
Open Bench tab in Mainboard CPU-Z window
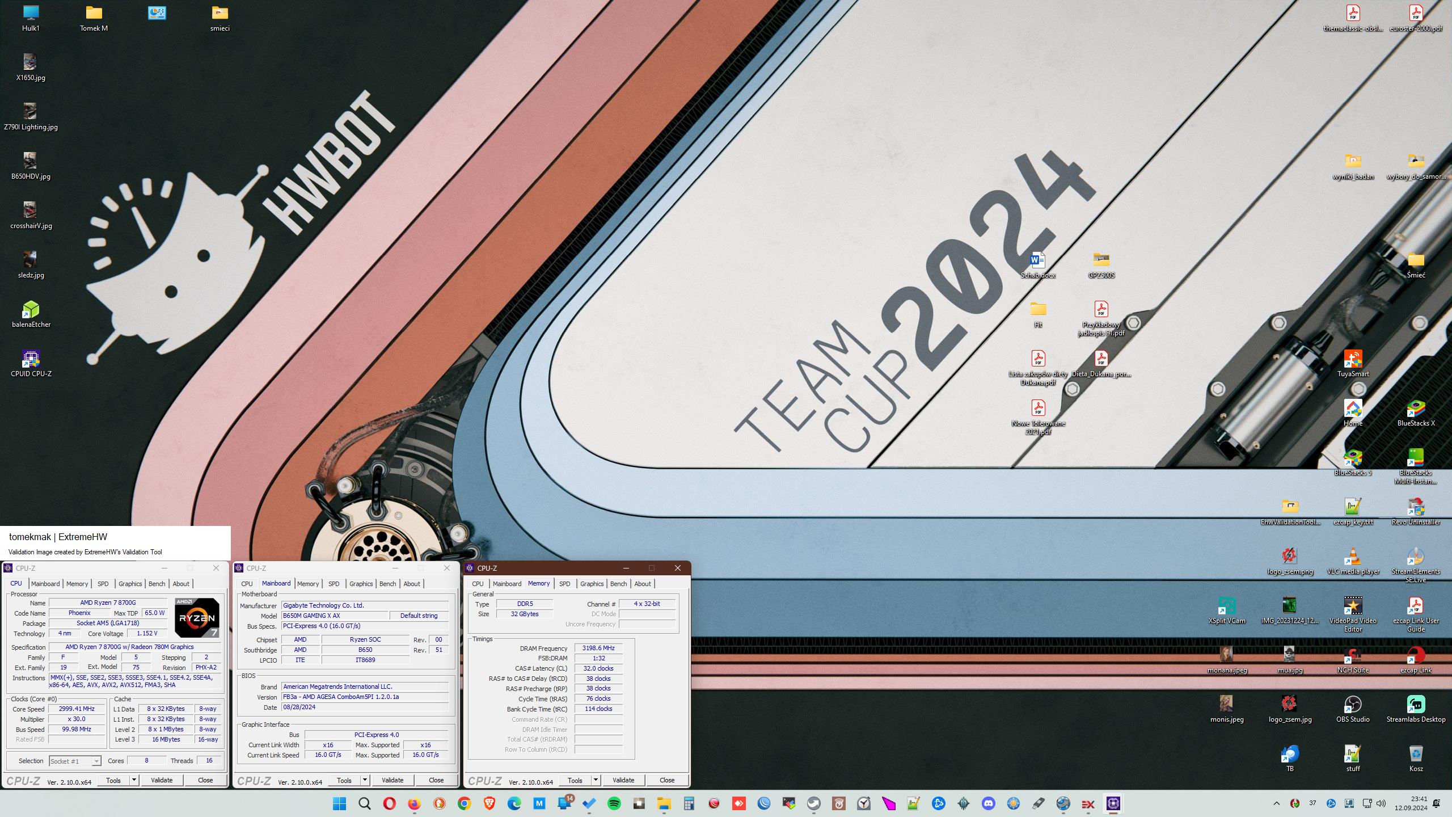click(387, 584)
